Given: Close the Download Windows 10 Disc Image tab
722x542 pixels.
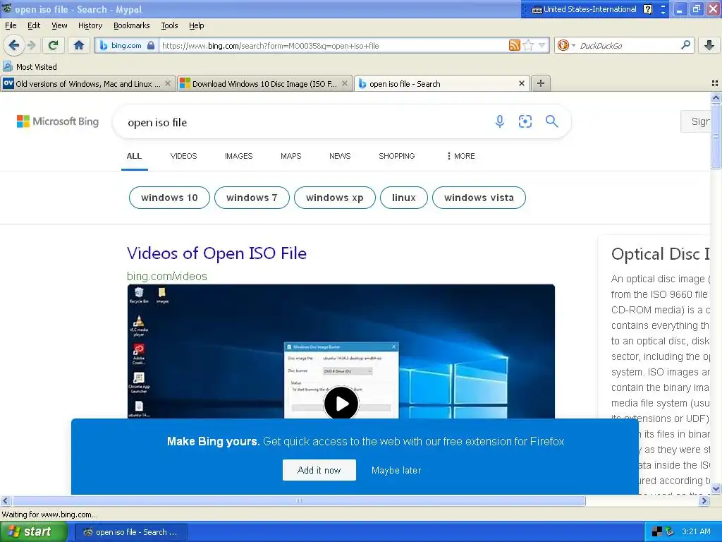Looking at the screenshot, I should (345, 83).
